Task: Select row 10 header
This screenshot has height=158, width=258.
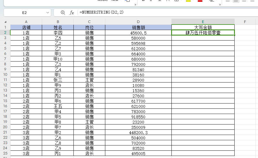Action: tap(5, 75)
